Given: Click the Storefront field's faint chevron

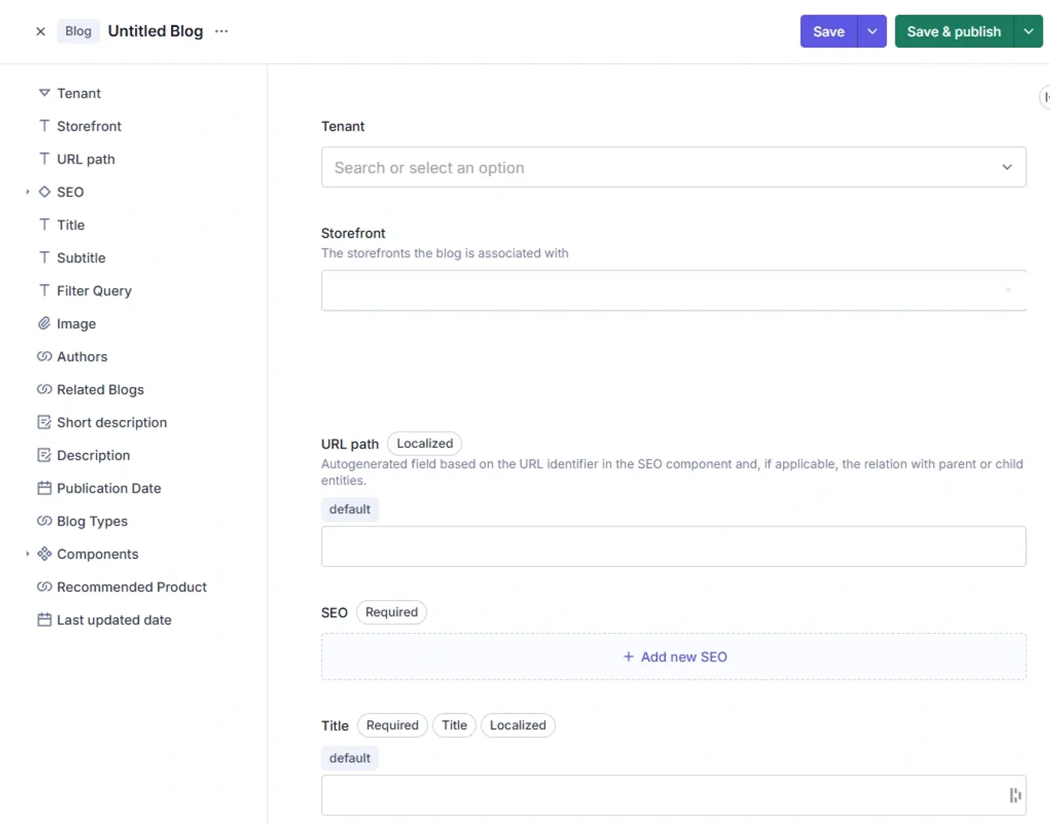Looking at the screenshot, I should coord(1008,289).
